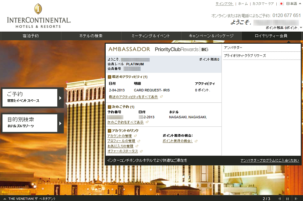Viewport: 303px width, 201px height.
Task: Click external link icon next to 最近のアクティビティをすべて表示
Action: (x=161, y=97)
